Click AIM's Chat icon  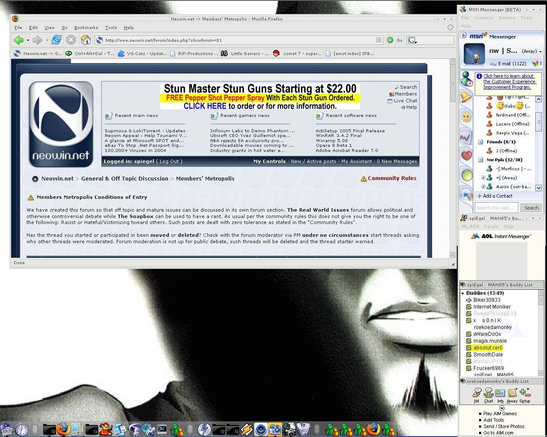pos(488,395)
